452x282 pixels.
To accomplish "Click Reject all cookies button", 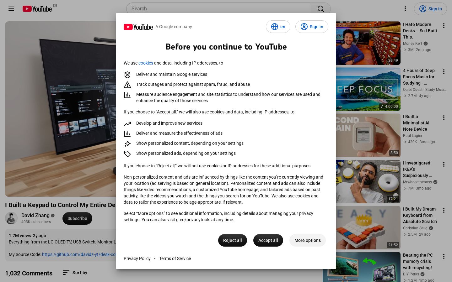I will [x=233, y=240].
